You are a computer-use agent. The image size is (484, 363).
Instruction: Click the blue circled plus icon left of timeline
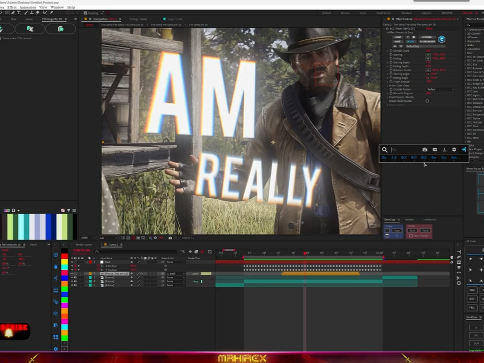click(56, 255)
